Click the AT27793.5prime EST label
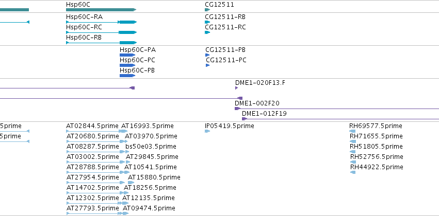 coord(93,208)
